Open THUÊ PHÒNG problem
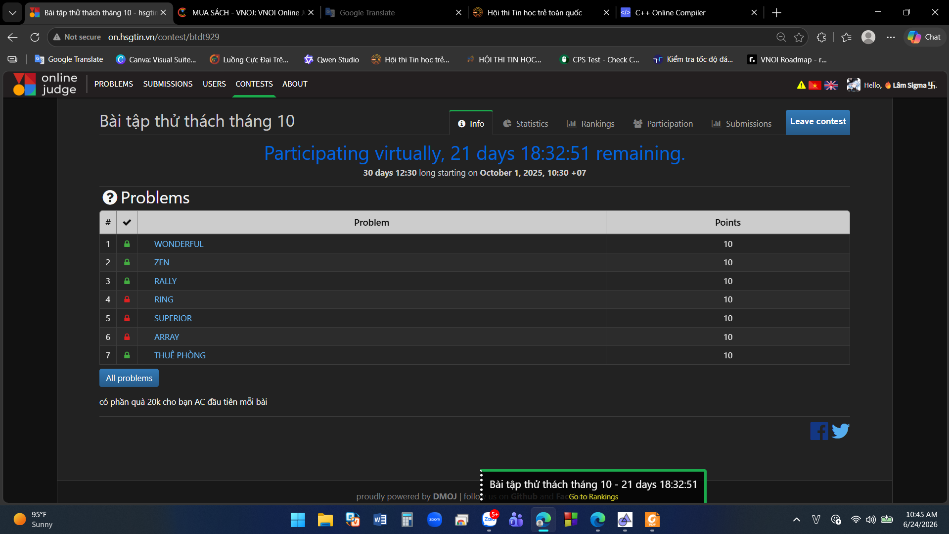 click(180, 355)
